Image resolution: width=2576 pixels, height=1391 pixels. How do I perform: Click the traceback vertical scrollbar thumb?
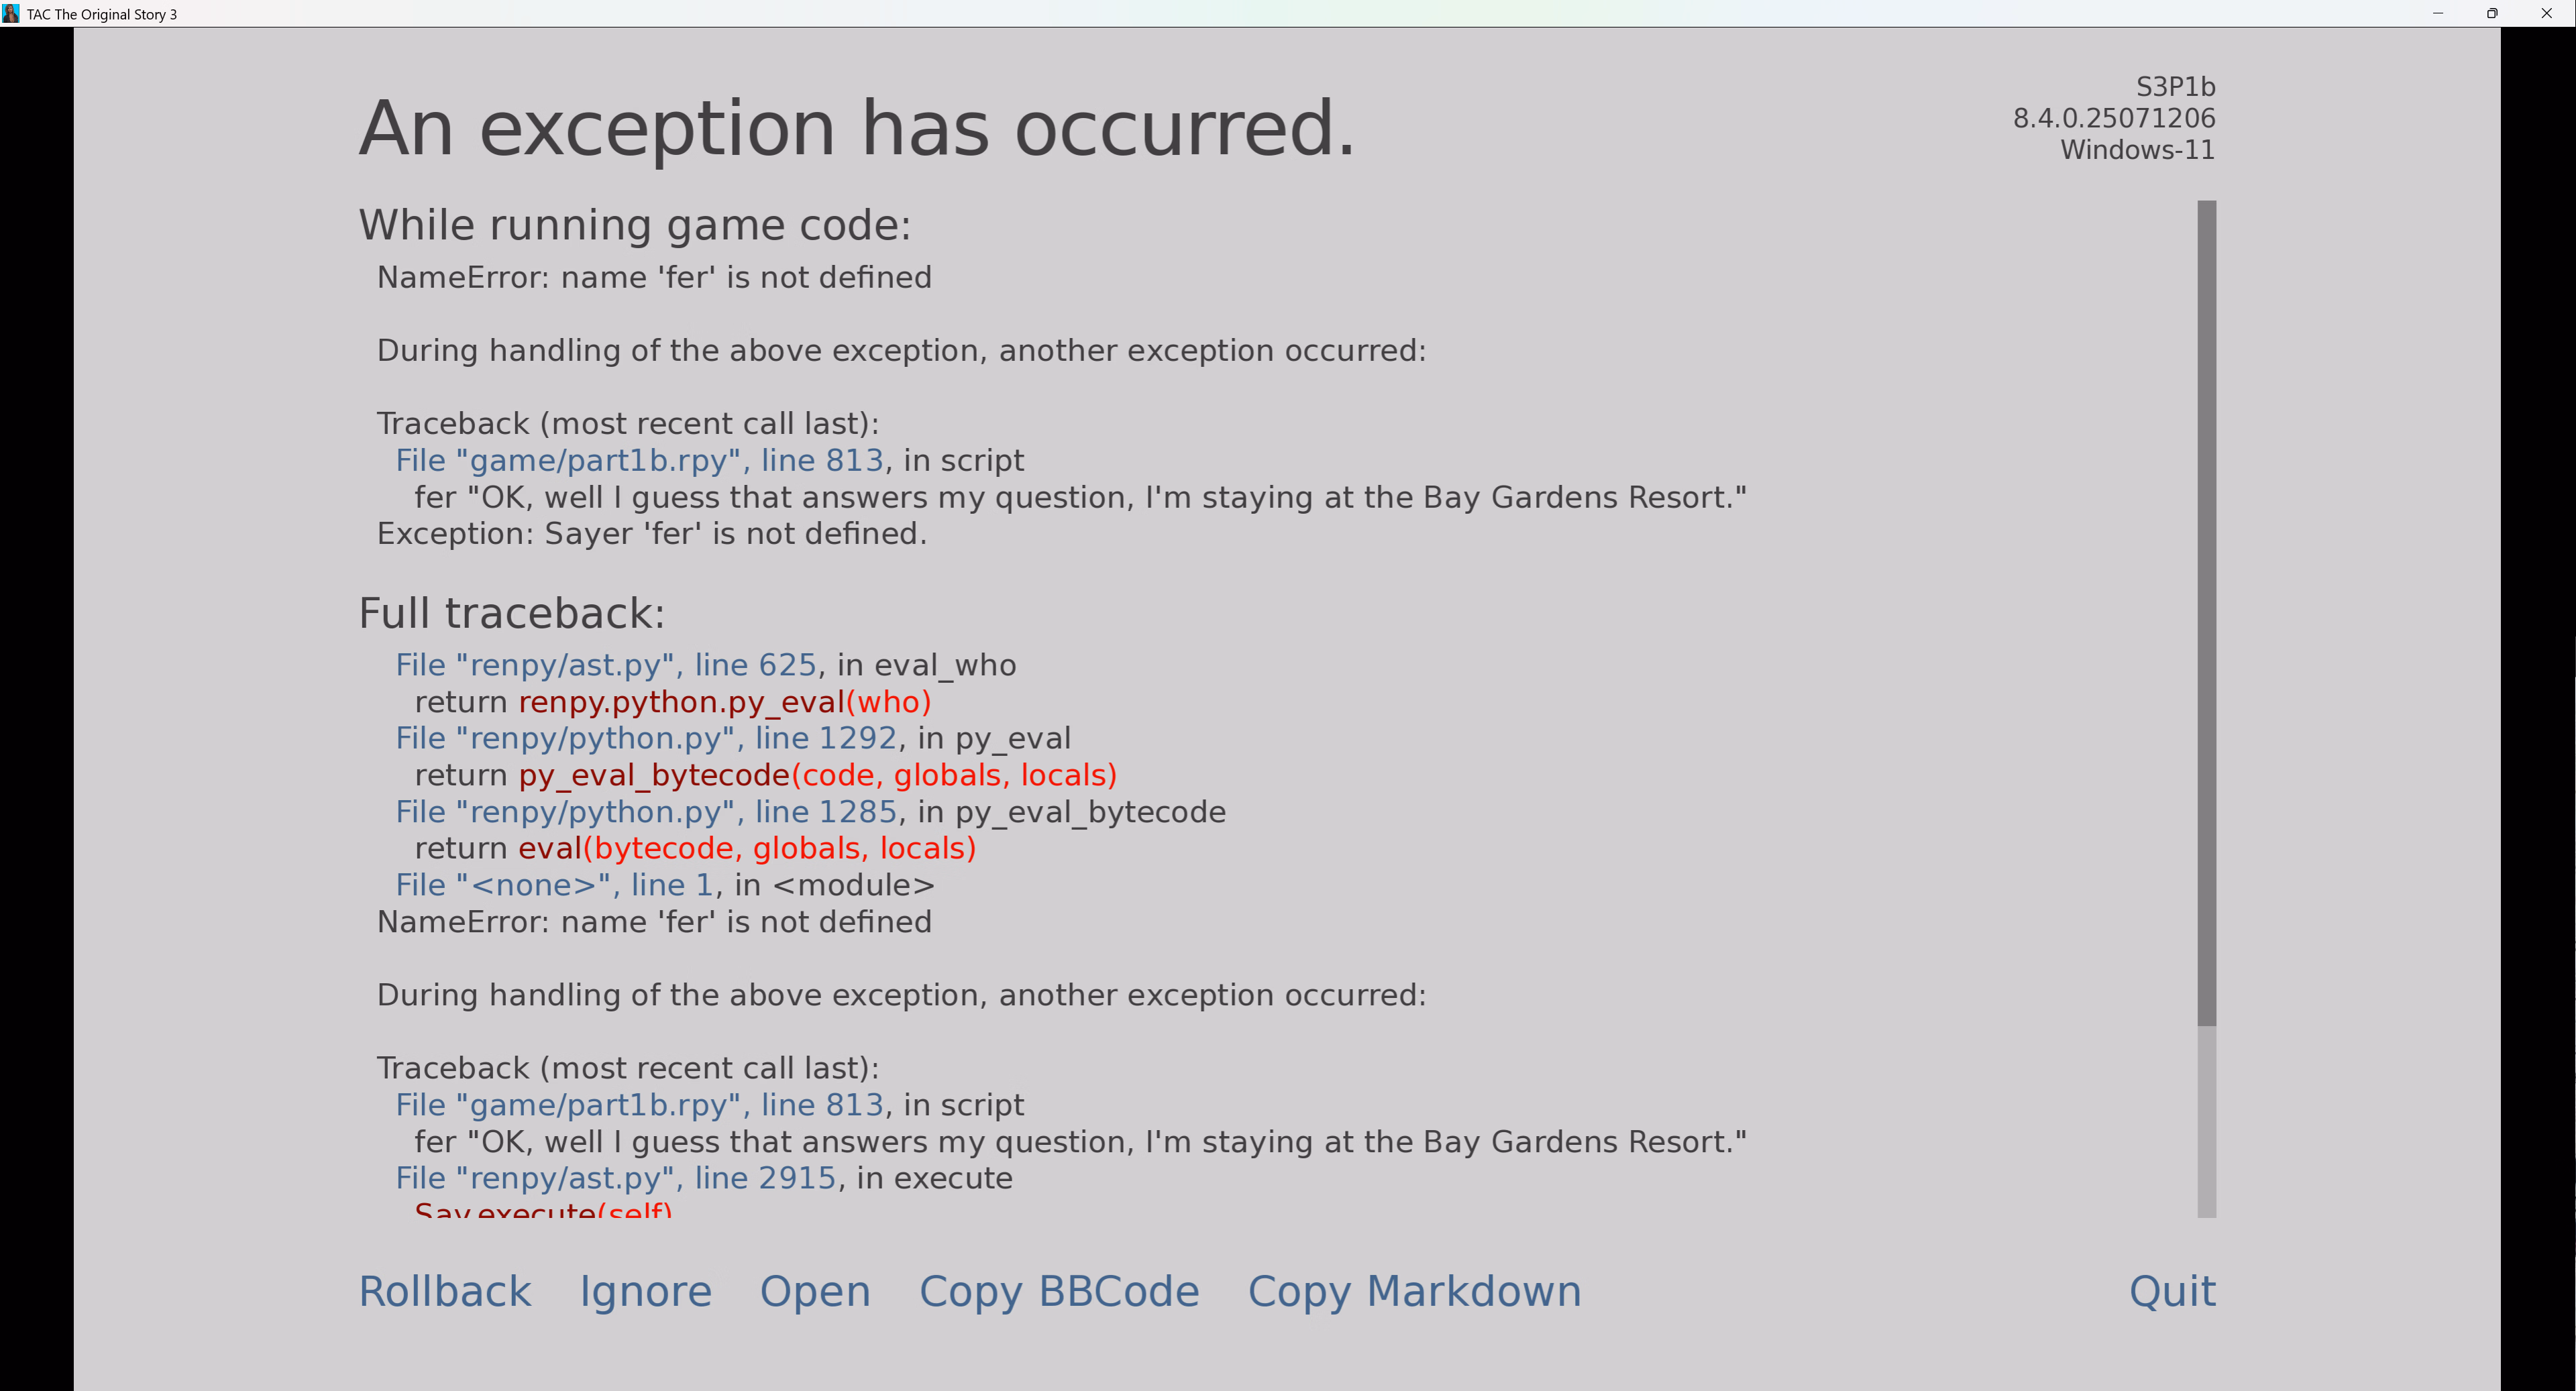[2206, 612]
